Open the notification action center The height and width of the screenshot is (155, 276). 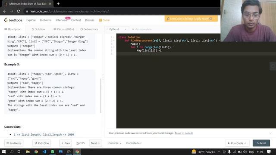[269, 152]
